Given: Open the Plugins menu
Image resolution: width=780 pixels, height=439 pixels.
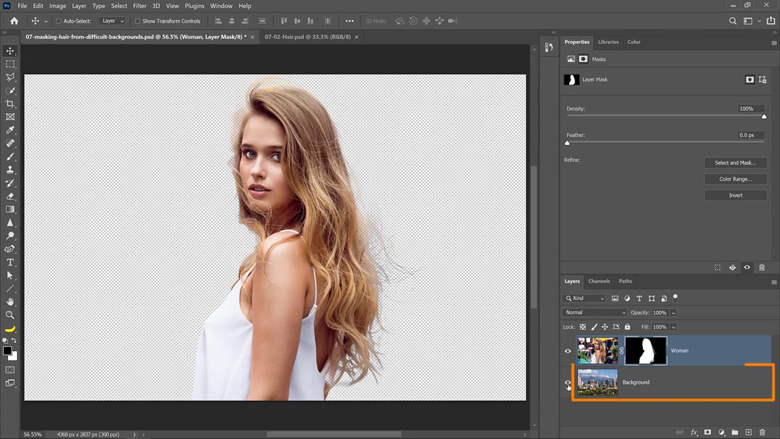Looking at the screenshot, I should pos(194,6).
